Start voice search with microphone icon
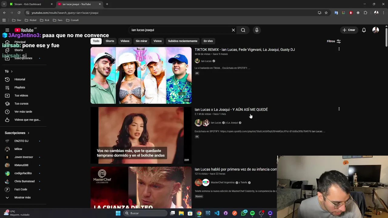Viewport: 388px width, 218px height. (257, 30)
